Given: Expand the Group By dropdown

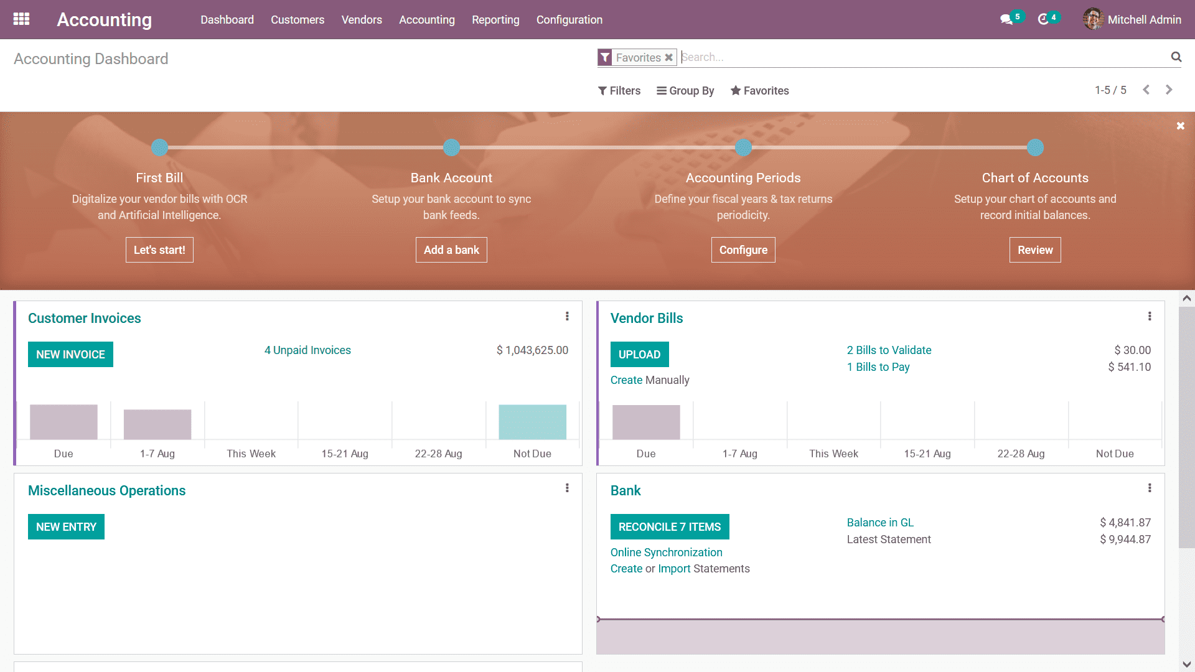Looking at the screenshot, I should [x=685, y=91].
